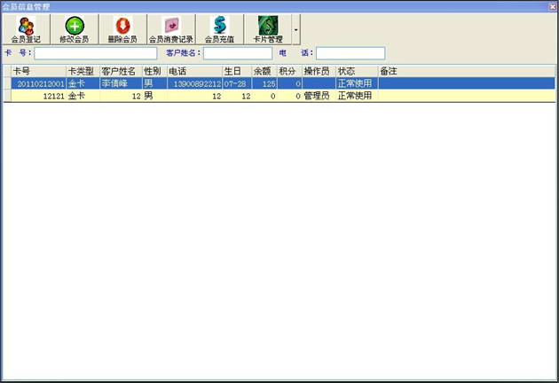Focus the 客户姓名 search input field

[238, 53]
